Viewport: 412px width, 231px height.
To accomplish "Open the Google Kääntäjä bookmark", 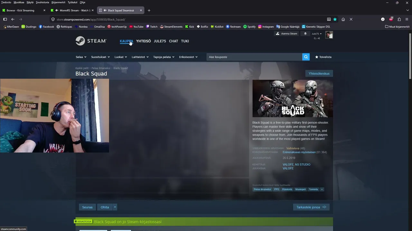I will (x=288, y=27).
